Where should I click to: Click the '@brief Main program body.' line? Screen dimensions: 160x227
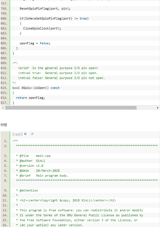click(x=42, y=176)
